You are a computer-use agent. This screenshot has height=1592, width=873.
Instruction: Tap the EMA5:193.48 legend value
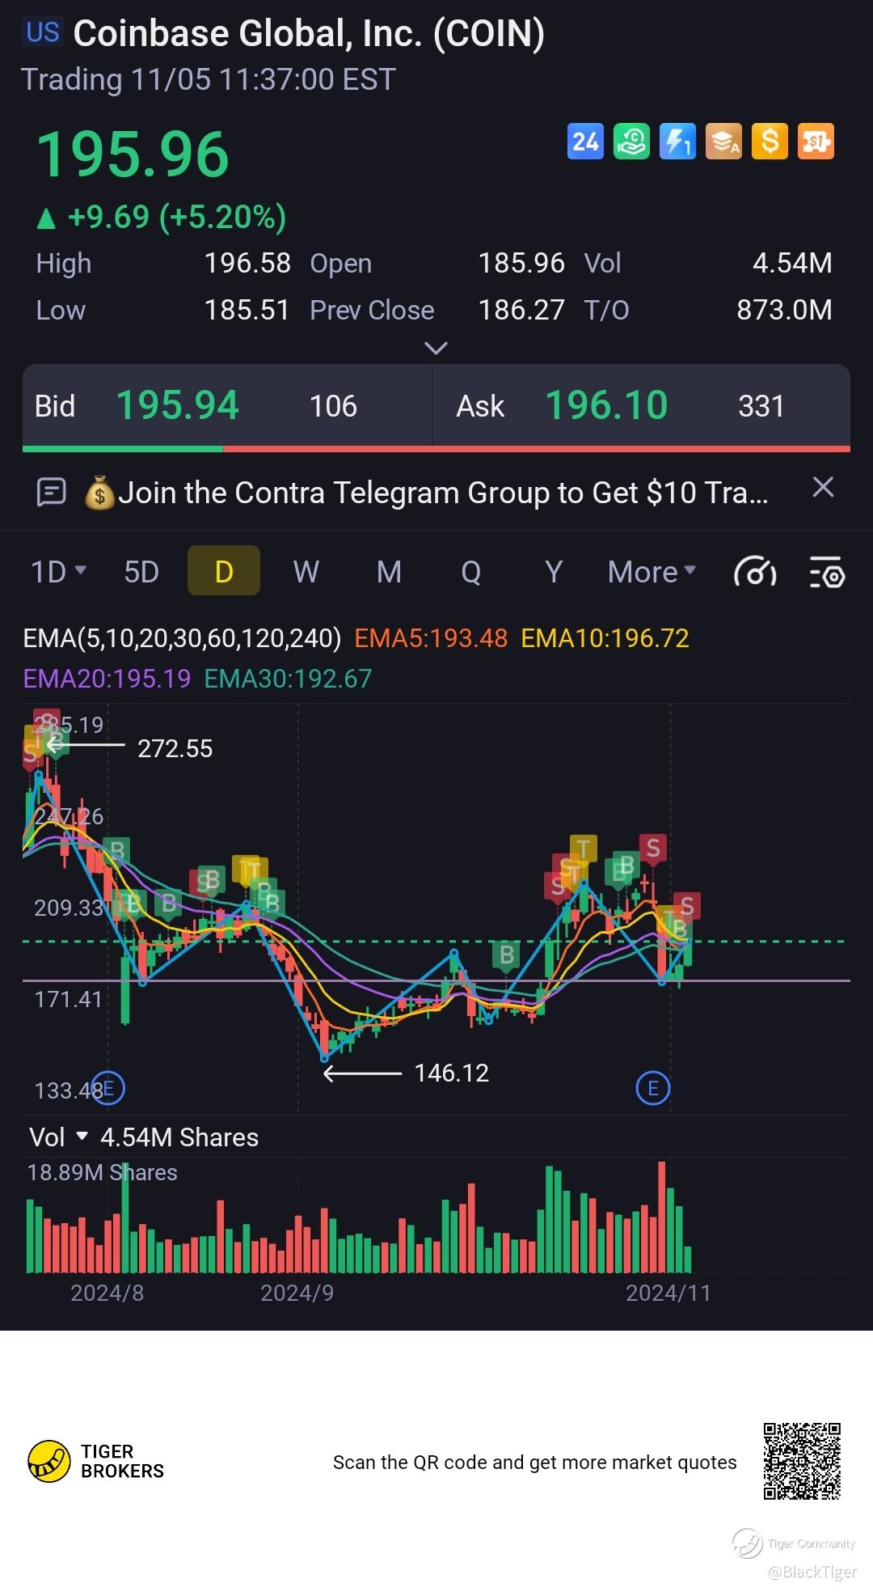[x=431, y=638]
